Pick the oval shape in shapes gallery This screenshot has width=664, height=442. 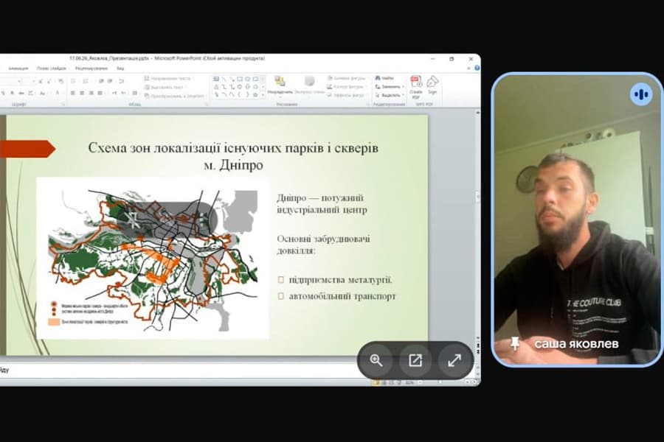tap(248, 79)
